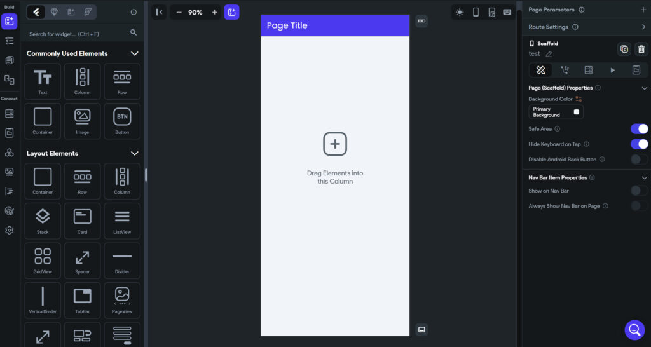Select Card widget in Layout Elements

82,221
